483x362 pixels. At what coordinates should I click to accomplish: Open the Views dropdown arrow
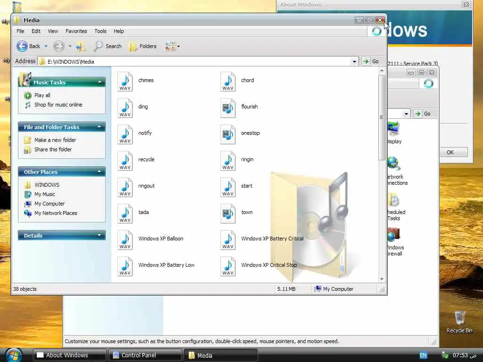pos(178,47)
